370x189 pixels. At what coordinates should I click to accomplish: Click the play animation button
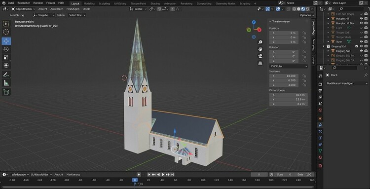[163, 175]
